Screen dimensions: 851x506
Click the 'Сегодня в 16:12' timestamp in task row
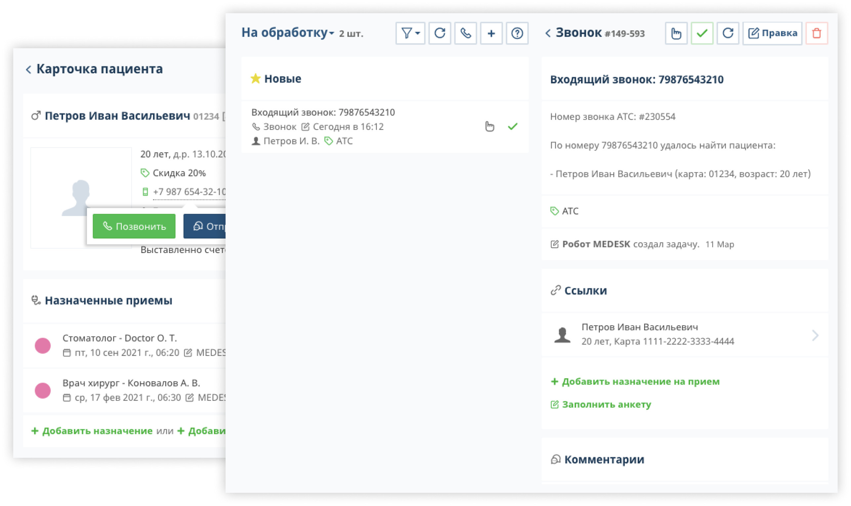[348, 126]
